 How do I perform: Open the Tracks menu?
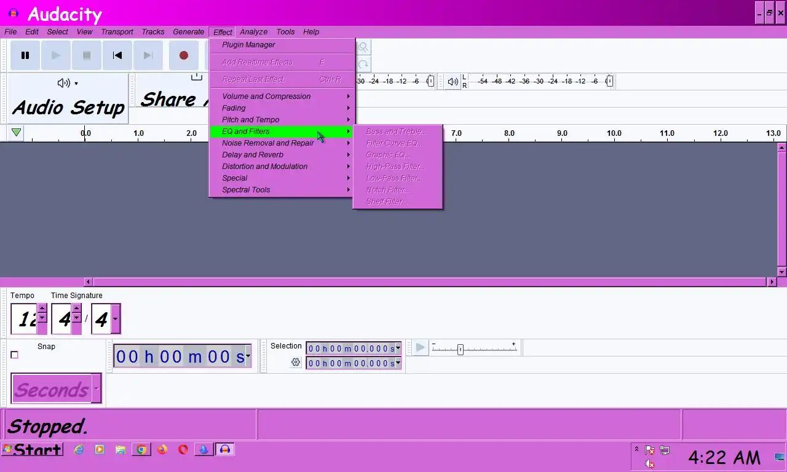pos(152,32)
